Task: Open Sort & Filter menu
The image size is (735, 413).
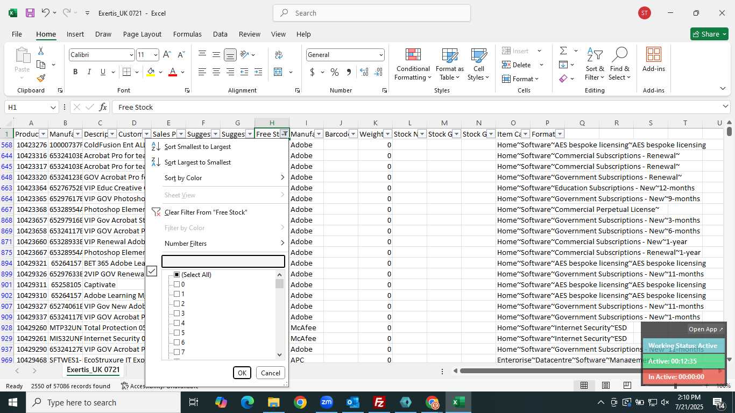Action: [x=595, y=65]
